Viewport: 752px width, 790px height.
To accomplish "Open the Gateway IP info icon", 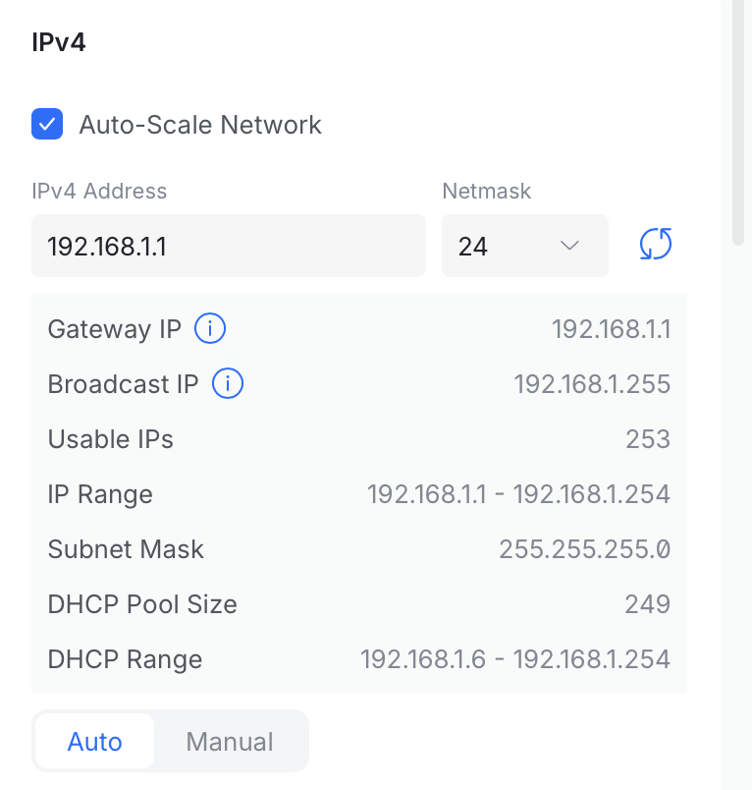I will coord(210,328).
